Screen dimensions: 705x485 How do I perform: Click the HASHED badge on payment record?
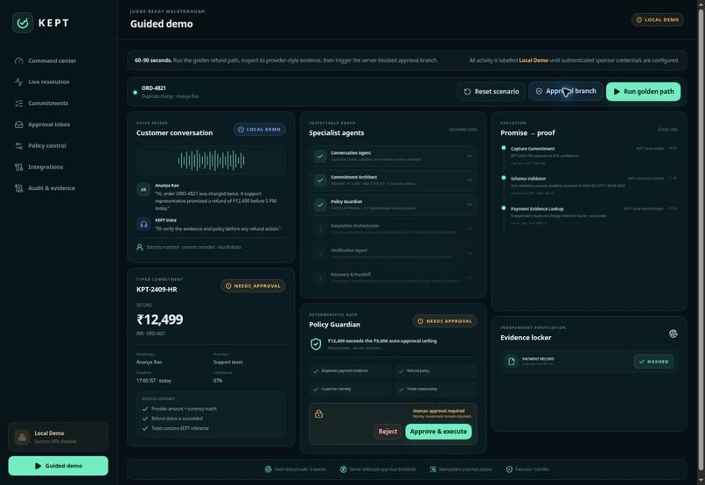tap(653, 362)
